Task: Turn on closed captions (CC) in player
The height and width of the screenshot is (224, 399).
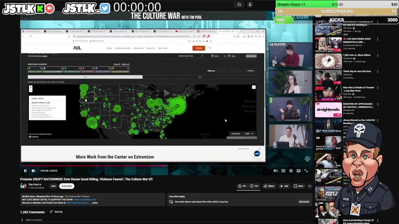Action: click(283, 170)
